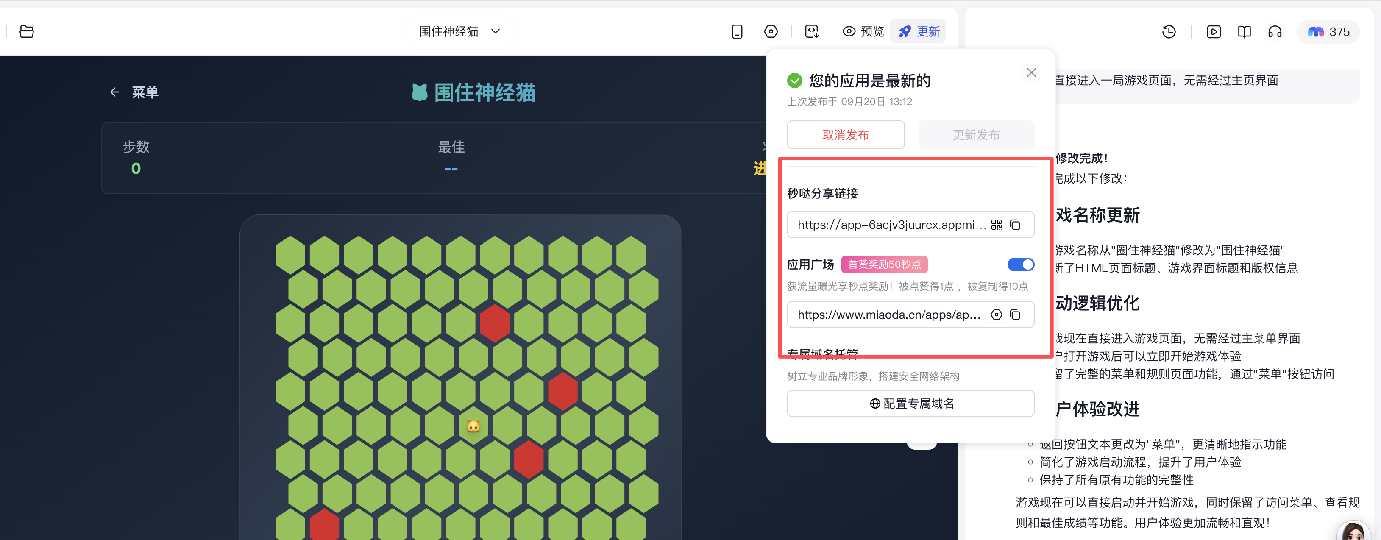Image resolution: width=1381 pixels, height=540 pixels.
Task: Click the 取消发布 unpublish button
Action: pyautogui.click(x=846, y=135)
